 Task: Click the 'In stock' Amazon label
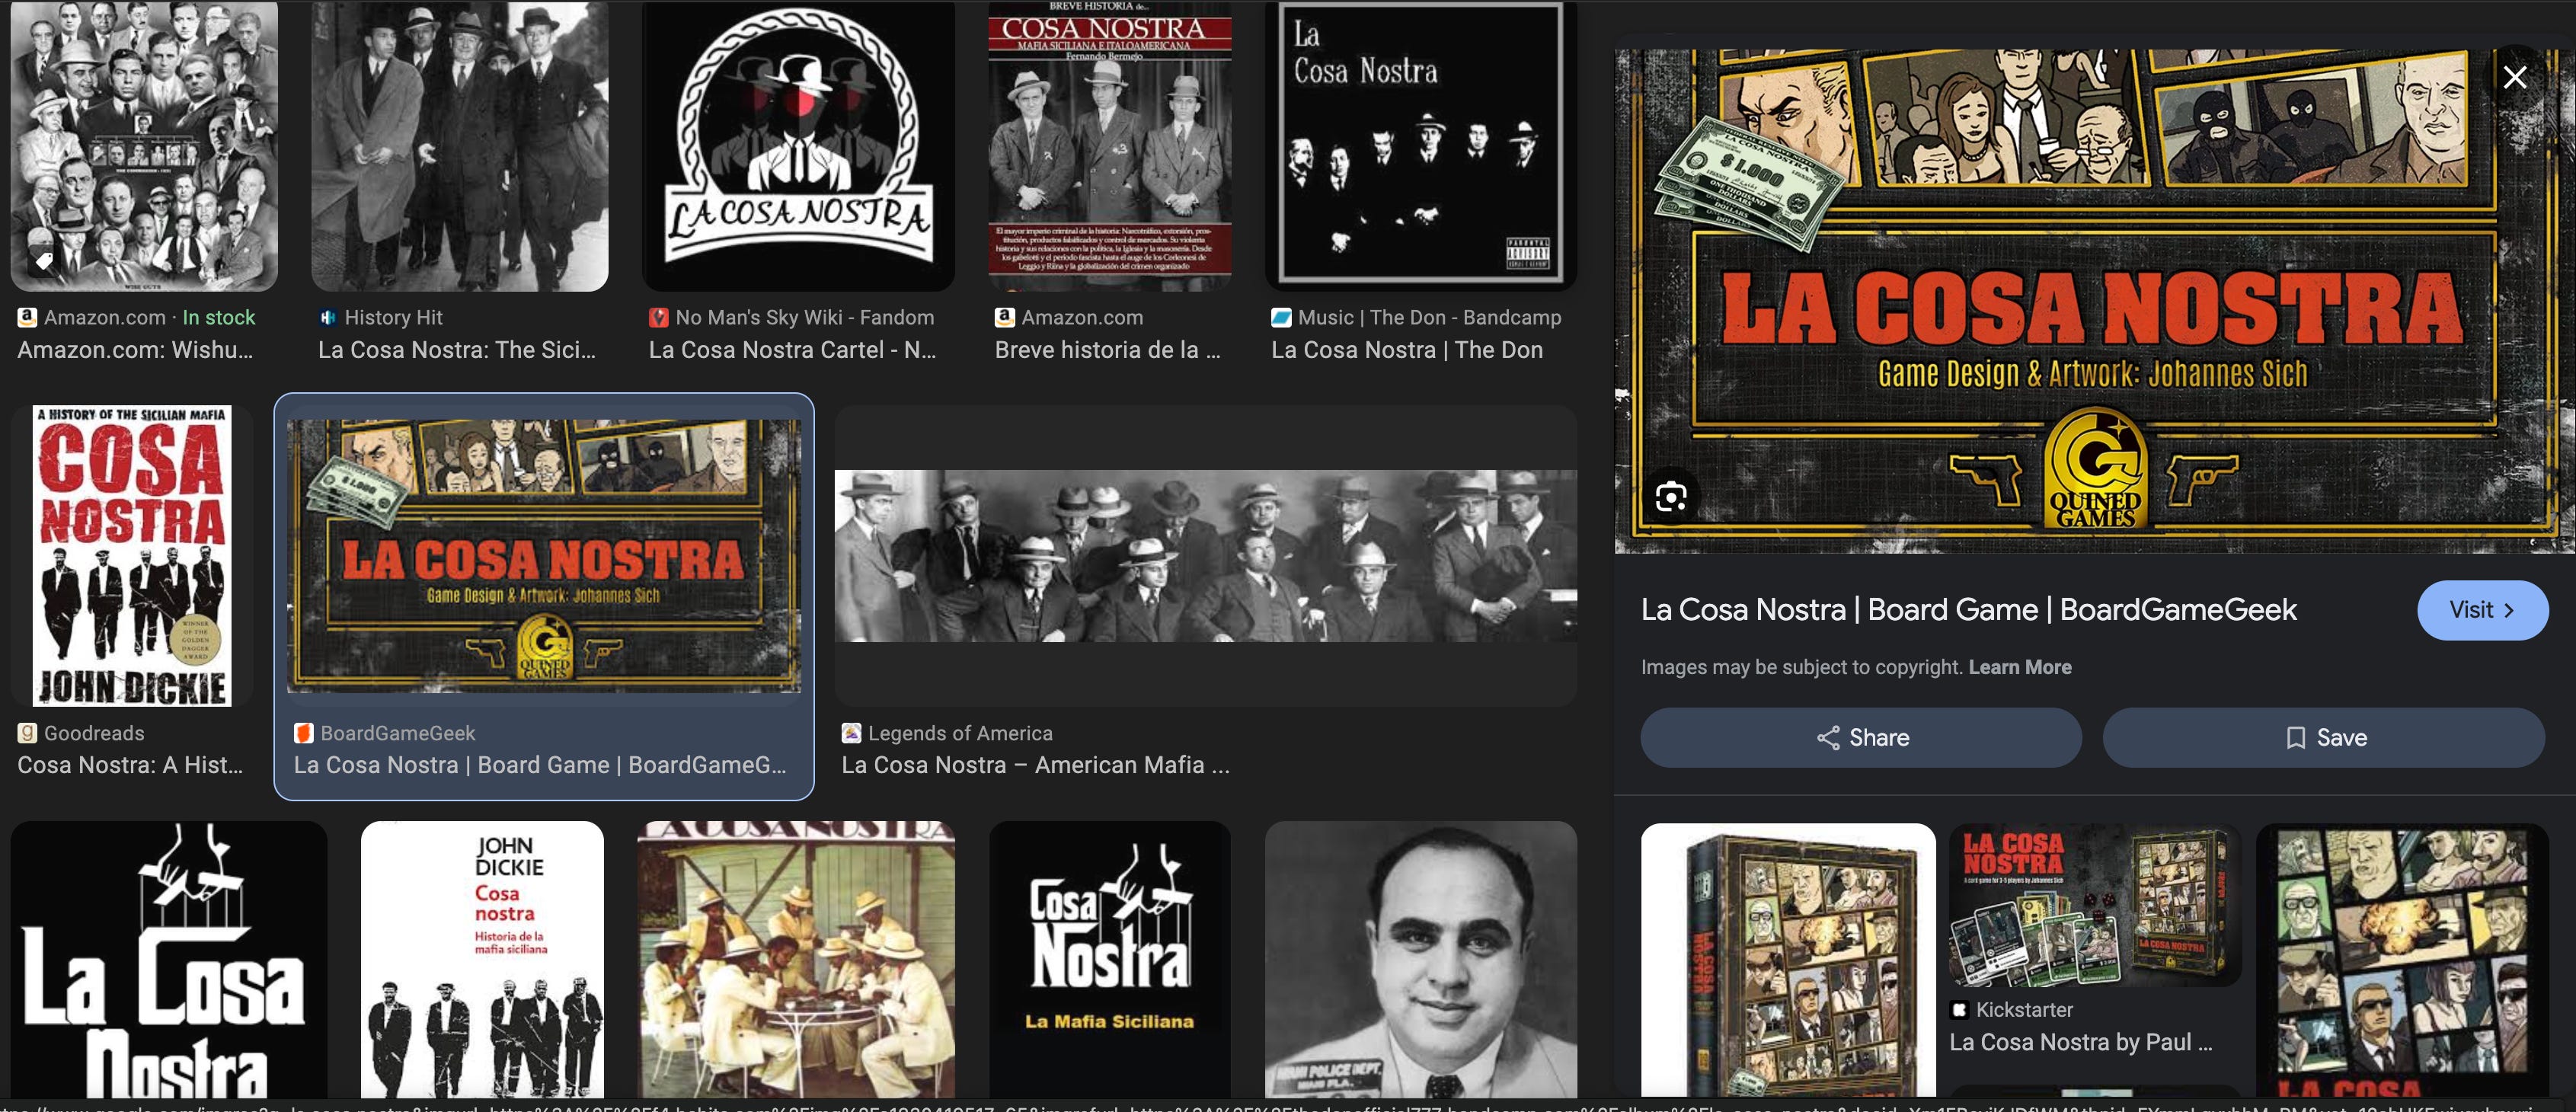pos(219,317)
